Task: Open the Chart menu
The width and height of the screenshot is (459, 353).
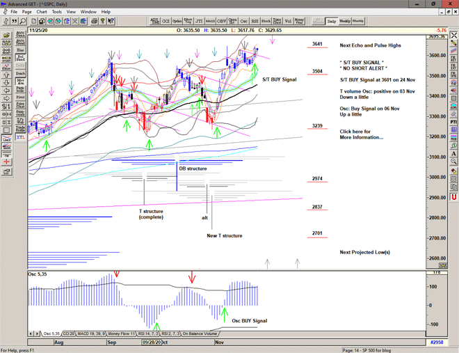Action: point(42,12)
